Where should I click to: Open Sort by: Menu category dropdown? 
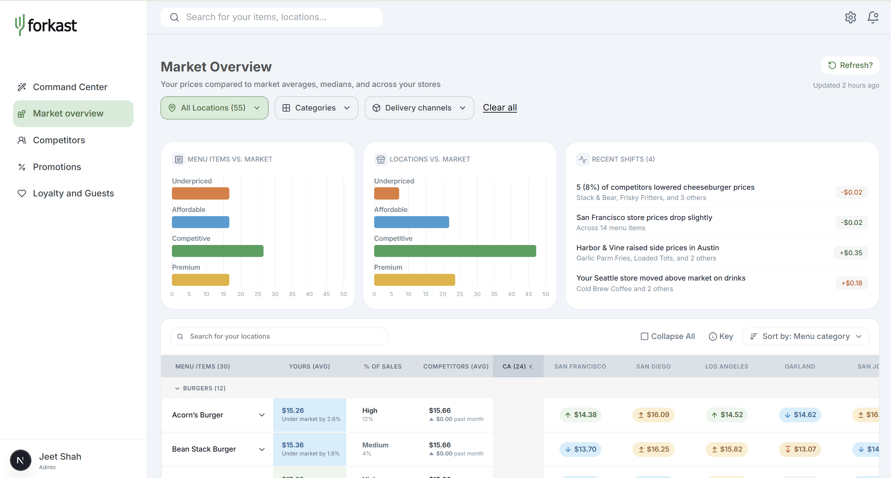tap(806, 337)
